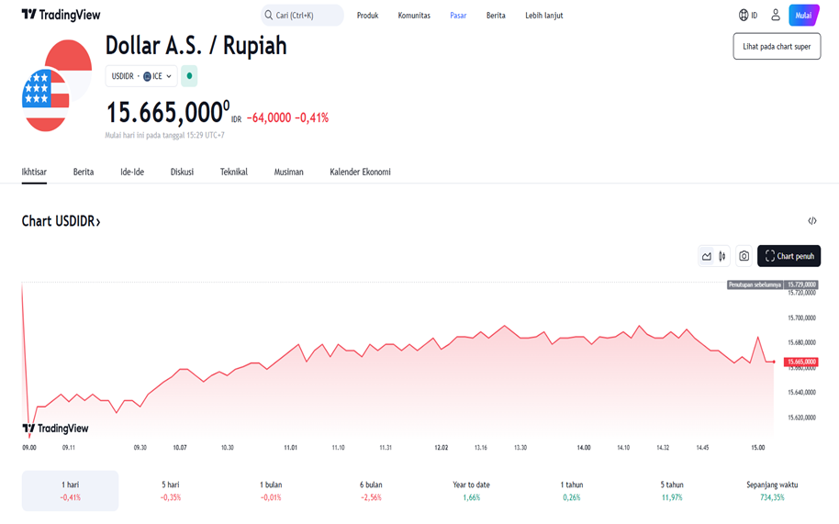Open the Kalender Ekonomi tab
The width and height of the screenshot is (839, 524).
pyautogui.click(x=360, y=172)
